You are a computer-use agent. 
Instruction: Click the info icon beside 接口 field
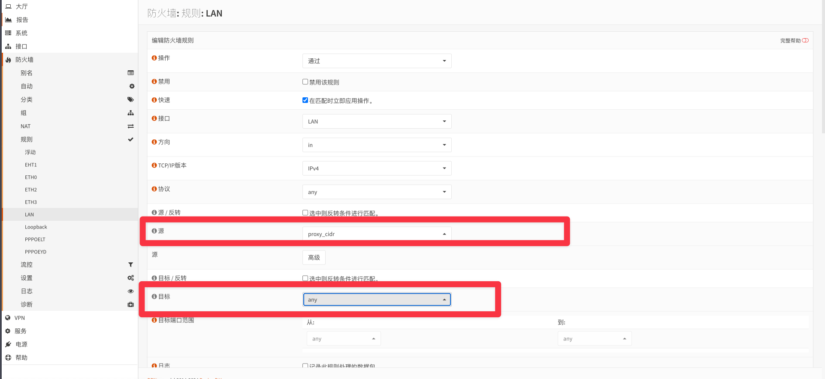pyautogui.click(x=154, y=118)
